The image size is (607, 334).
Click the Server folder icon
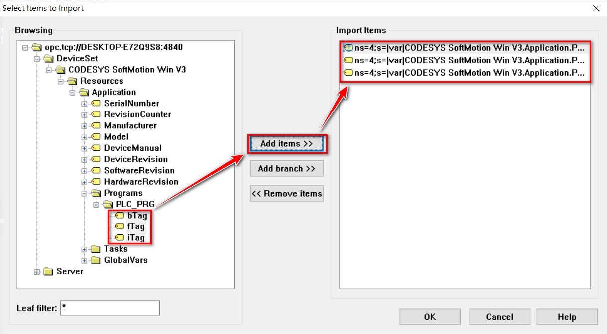tap(49, 271)
